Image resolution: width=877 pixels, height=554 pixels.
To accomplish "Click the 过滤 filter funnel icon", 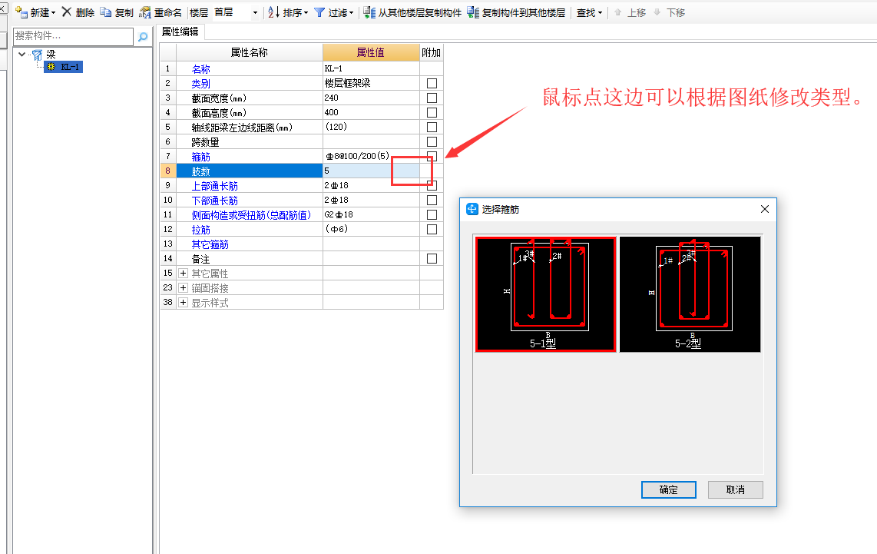I will pyautogui.click(x=319, y=12).
